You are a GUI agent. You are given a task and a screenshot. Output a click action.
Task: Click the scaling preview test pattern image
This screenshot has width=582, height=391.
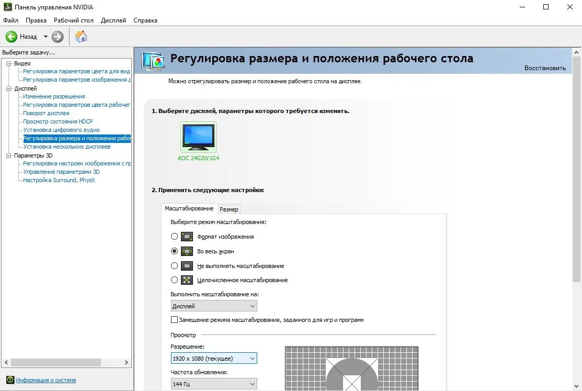pyautogui.click(x=351, y=368)
